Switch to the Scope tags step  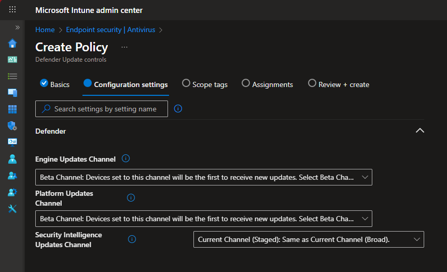[205, 84]
